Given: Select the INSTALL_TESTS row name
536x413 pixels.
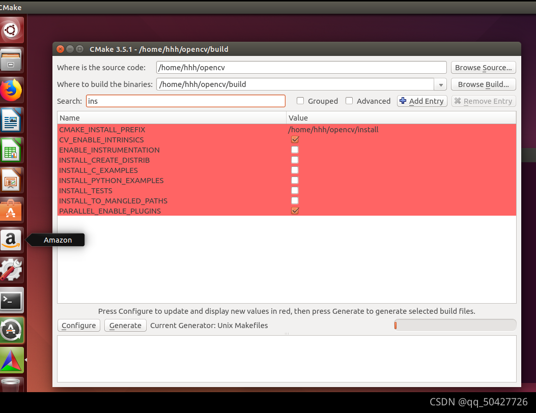Looking at the screenshot, I should click(x=86, y=191).
